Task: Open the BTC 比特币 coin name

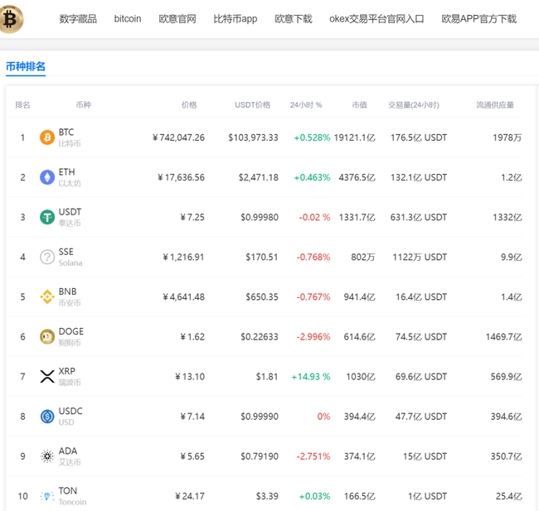Action: pyautogui.click(x=70, y=137)
